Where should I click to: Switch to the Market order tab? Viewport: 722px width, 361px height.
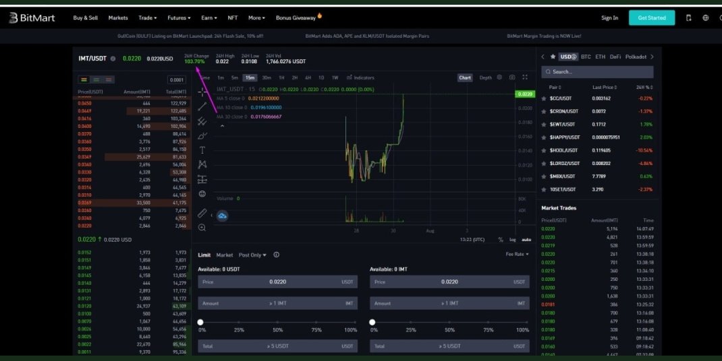point(225,255)
